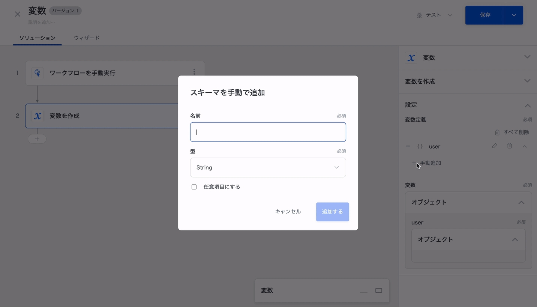Click the plus icon to add a step
537x307 pixels.
(37, 139)
